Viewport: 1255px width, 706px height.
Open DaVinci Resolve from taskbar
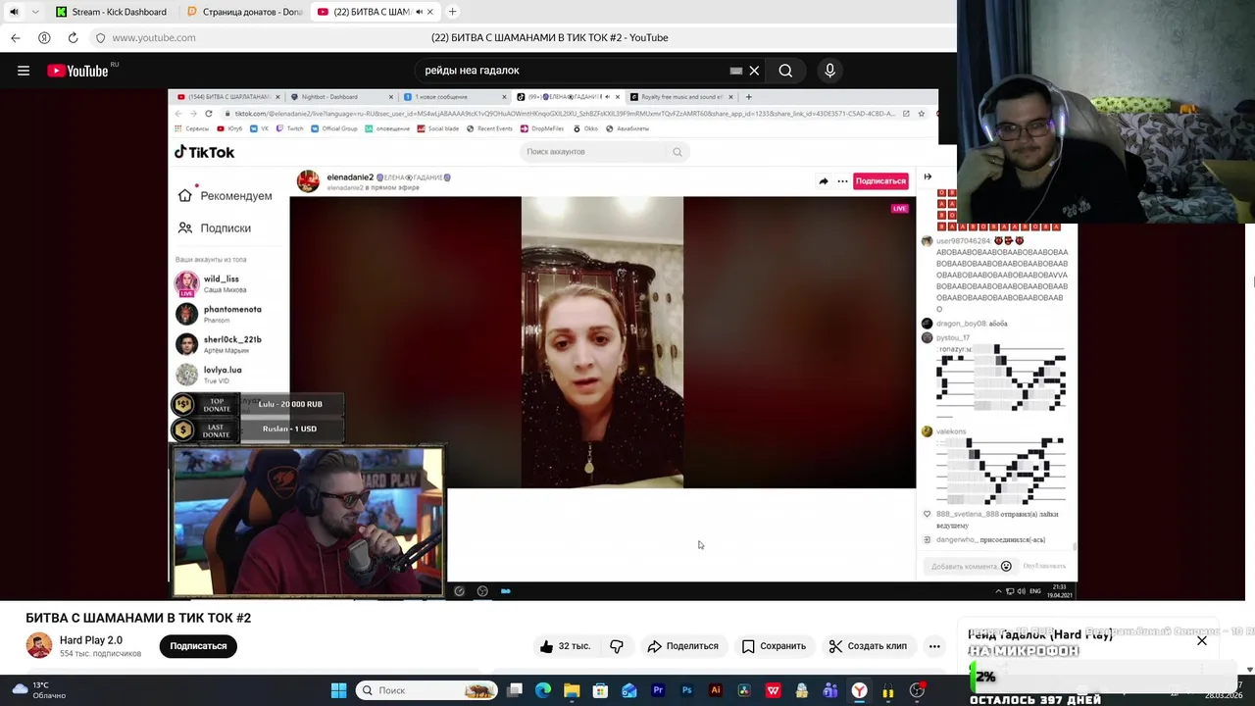point(744,690)
